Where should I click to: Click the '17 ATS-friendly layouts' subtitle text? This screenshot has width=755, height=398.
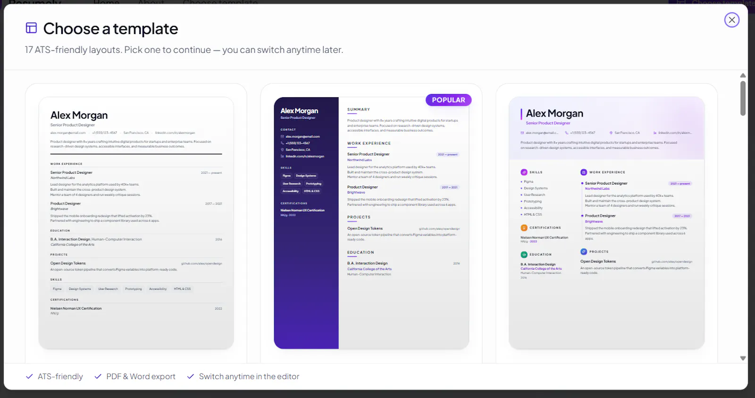click(184, 50)
